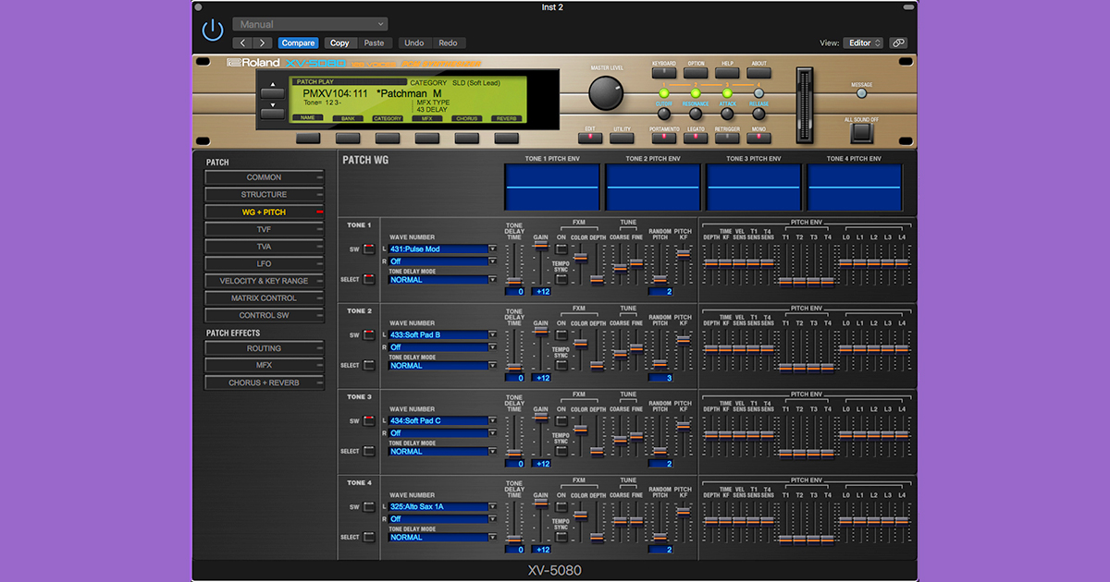Toggle the Tone 1 SW switch
The width and height of the screenshot is (1110, 582).
[369, 249]
